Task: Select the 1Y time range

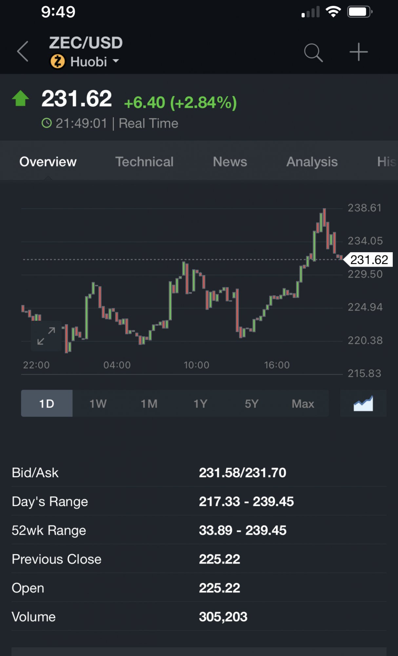Action: [x=200, y=403]
